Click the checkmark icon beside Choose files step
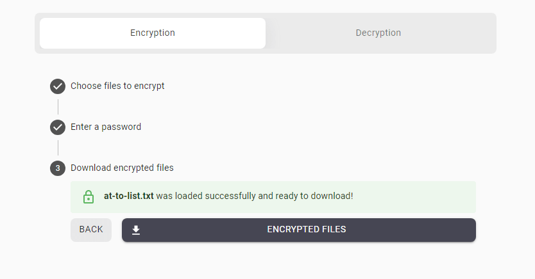Image resolution: width=535 pixels, height=279 pixels. (x=58, y=86)
